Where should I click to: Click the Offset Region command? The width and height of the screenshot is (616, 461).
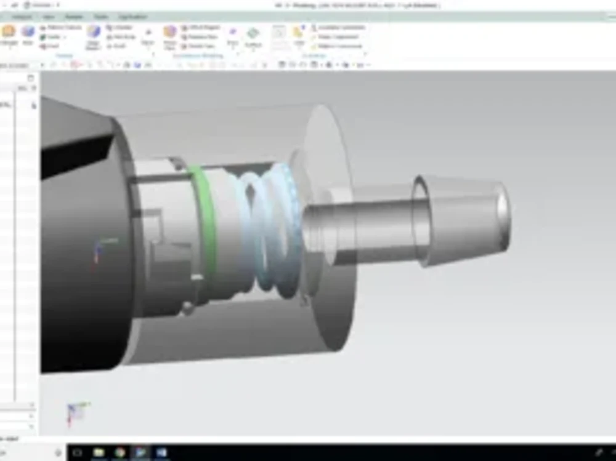coord(200,27)
